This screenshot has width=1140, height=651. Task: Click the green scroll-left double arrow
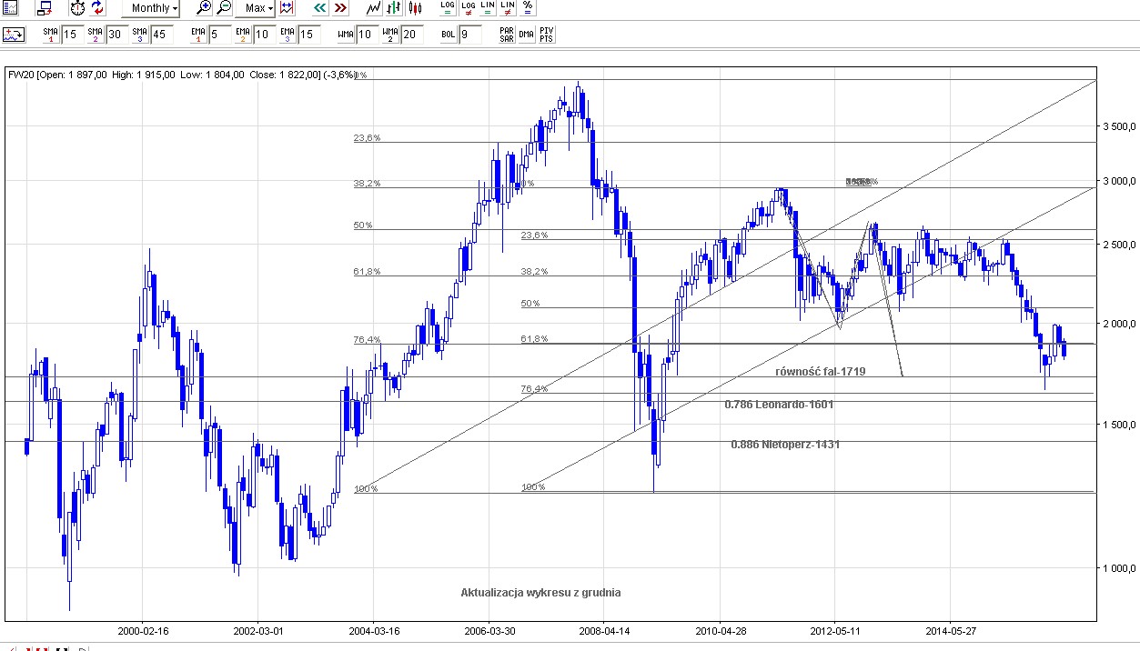[x=319, y=8]
